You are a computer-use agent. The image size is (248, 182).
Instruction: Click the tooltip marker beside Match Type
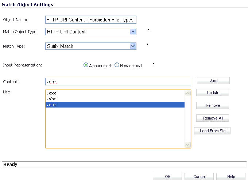pos(147,44)
